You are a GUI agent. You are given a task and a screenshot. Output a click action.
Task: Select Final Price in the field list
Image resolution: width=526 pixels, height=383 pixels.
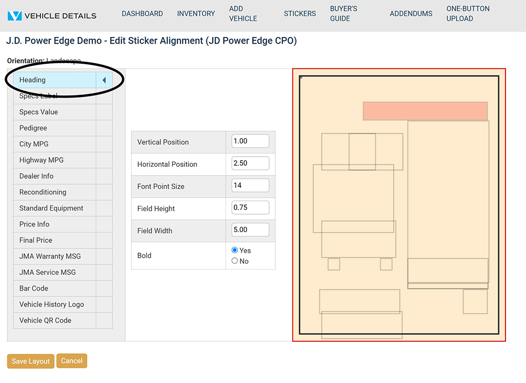(x=54, y=240)
